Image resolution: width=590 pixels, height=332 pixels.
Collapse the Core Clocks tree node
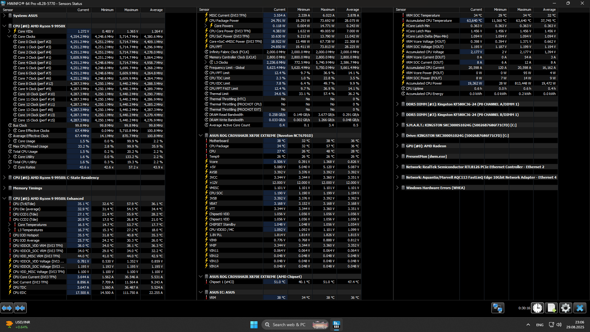9,37
